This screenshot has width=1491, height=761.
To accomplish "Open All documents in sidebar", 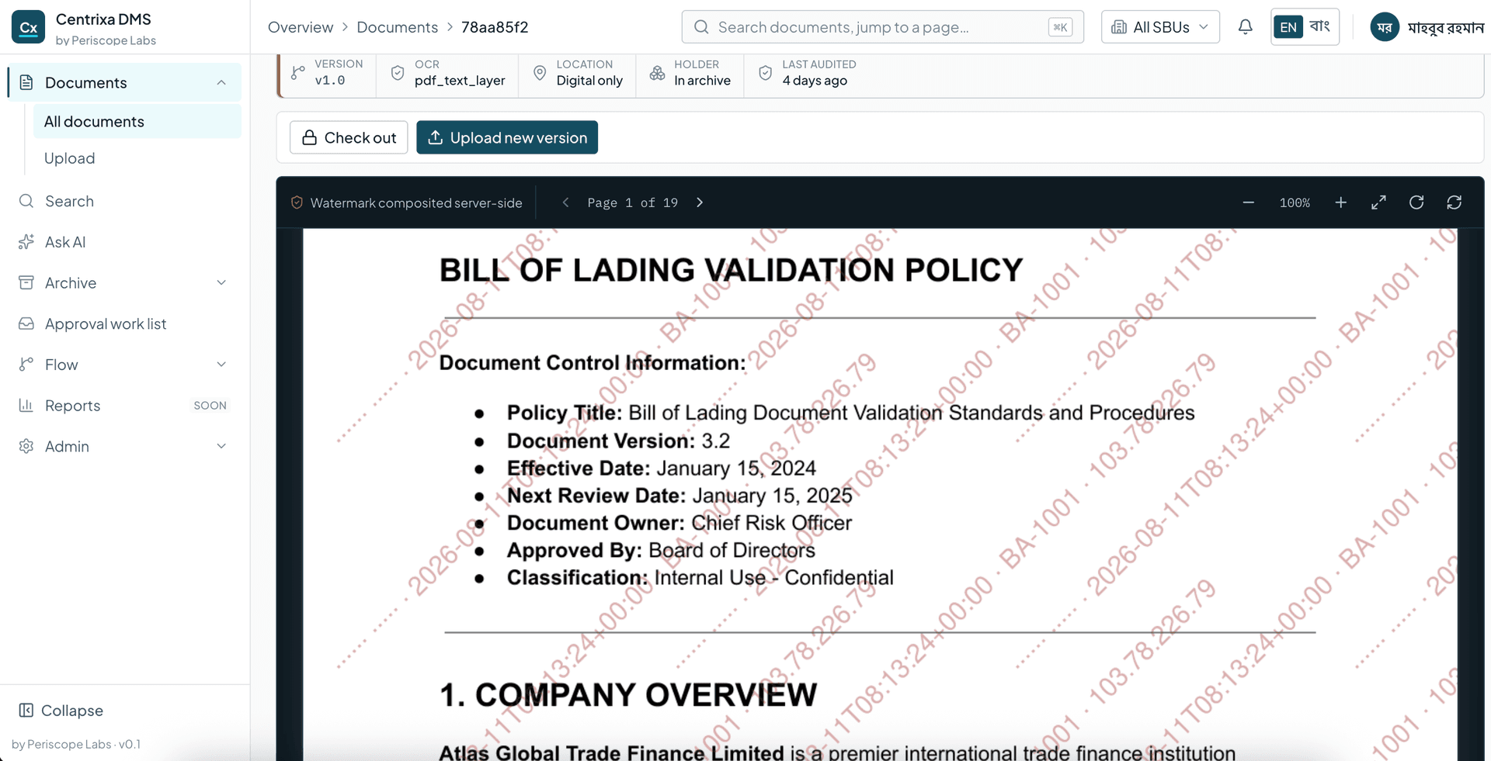I will (137, 122).
